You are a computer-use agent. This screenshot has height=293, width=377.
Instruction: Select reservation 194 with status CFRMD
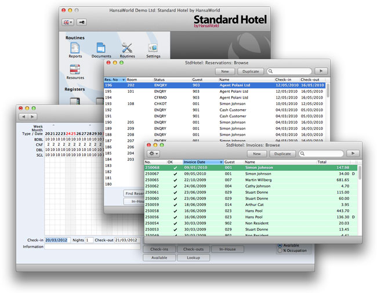[x=215, y=97]
